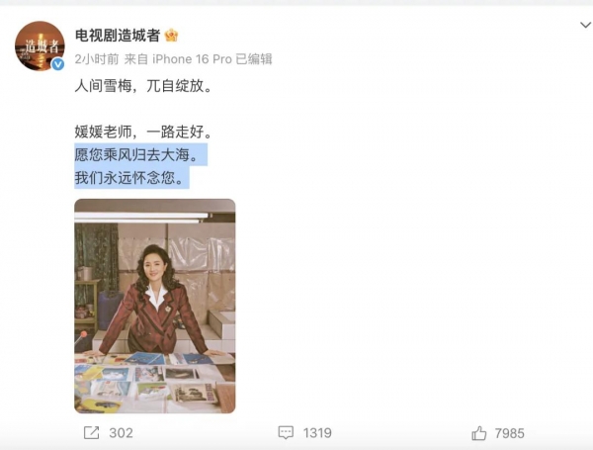Click the text 媛媛老师，一路走好

coord(143,132)
